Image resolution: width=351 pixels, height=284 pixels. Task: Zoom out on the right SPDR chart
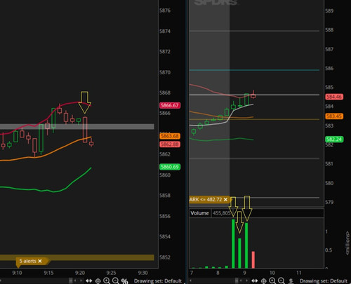[282, 280]
